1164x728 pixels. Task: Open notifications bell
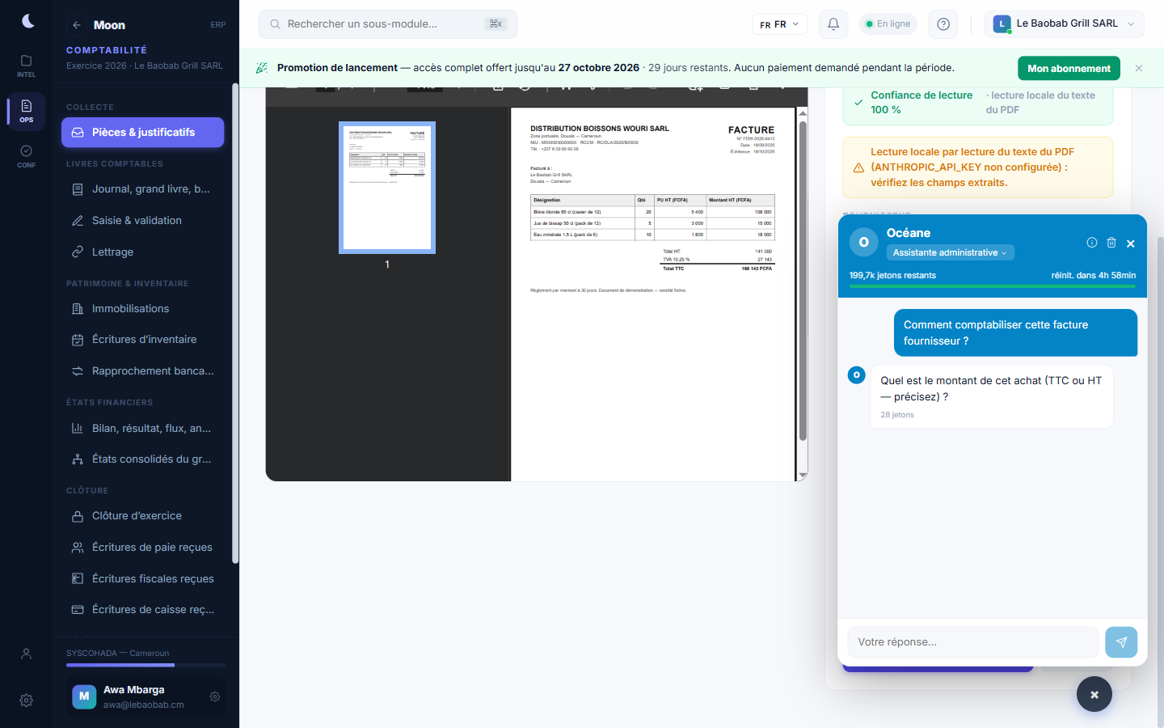click(x=833, y=24)
